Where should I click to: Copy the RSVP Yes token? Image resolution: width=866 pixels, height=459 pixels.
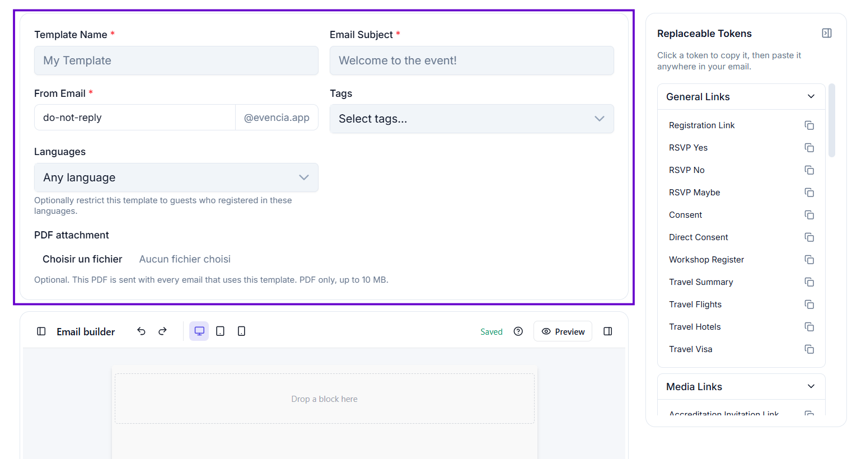pyautogui.click(x=809, y=148)
